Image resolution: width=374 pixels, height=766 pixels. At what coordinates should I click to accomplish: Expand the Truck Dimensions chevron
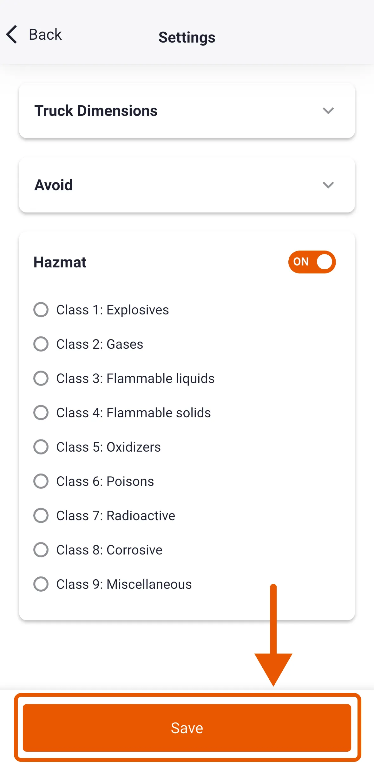pos(328,111)
